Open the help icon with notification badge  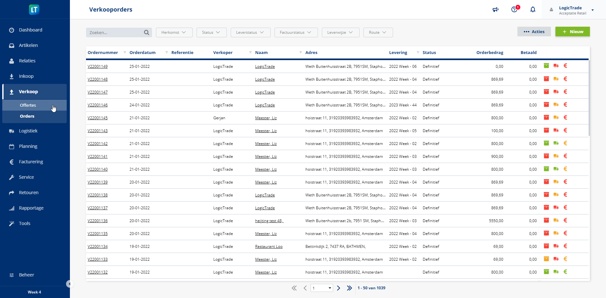[x=515, y=9]
